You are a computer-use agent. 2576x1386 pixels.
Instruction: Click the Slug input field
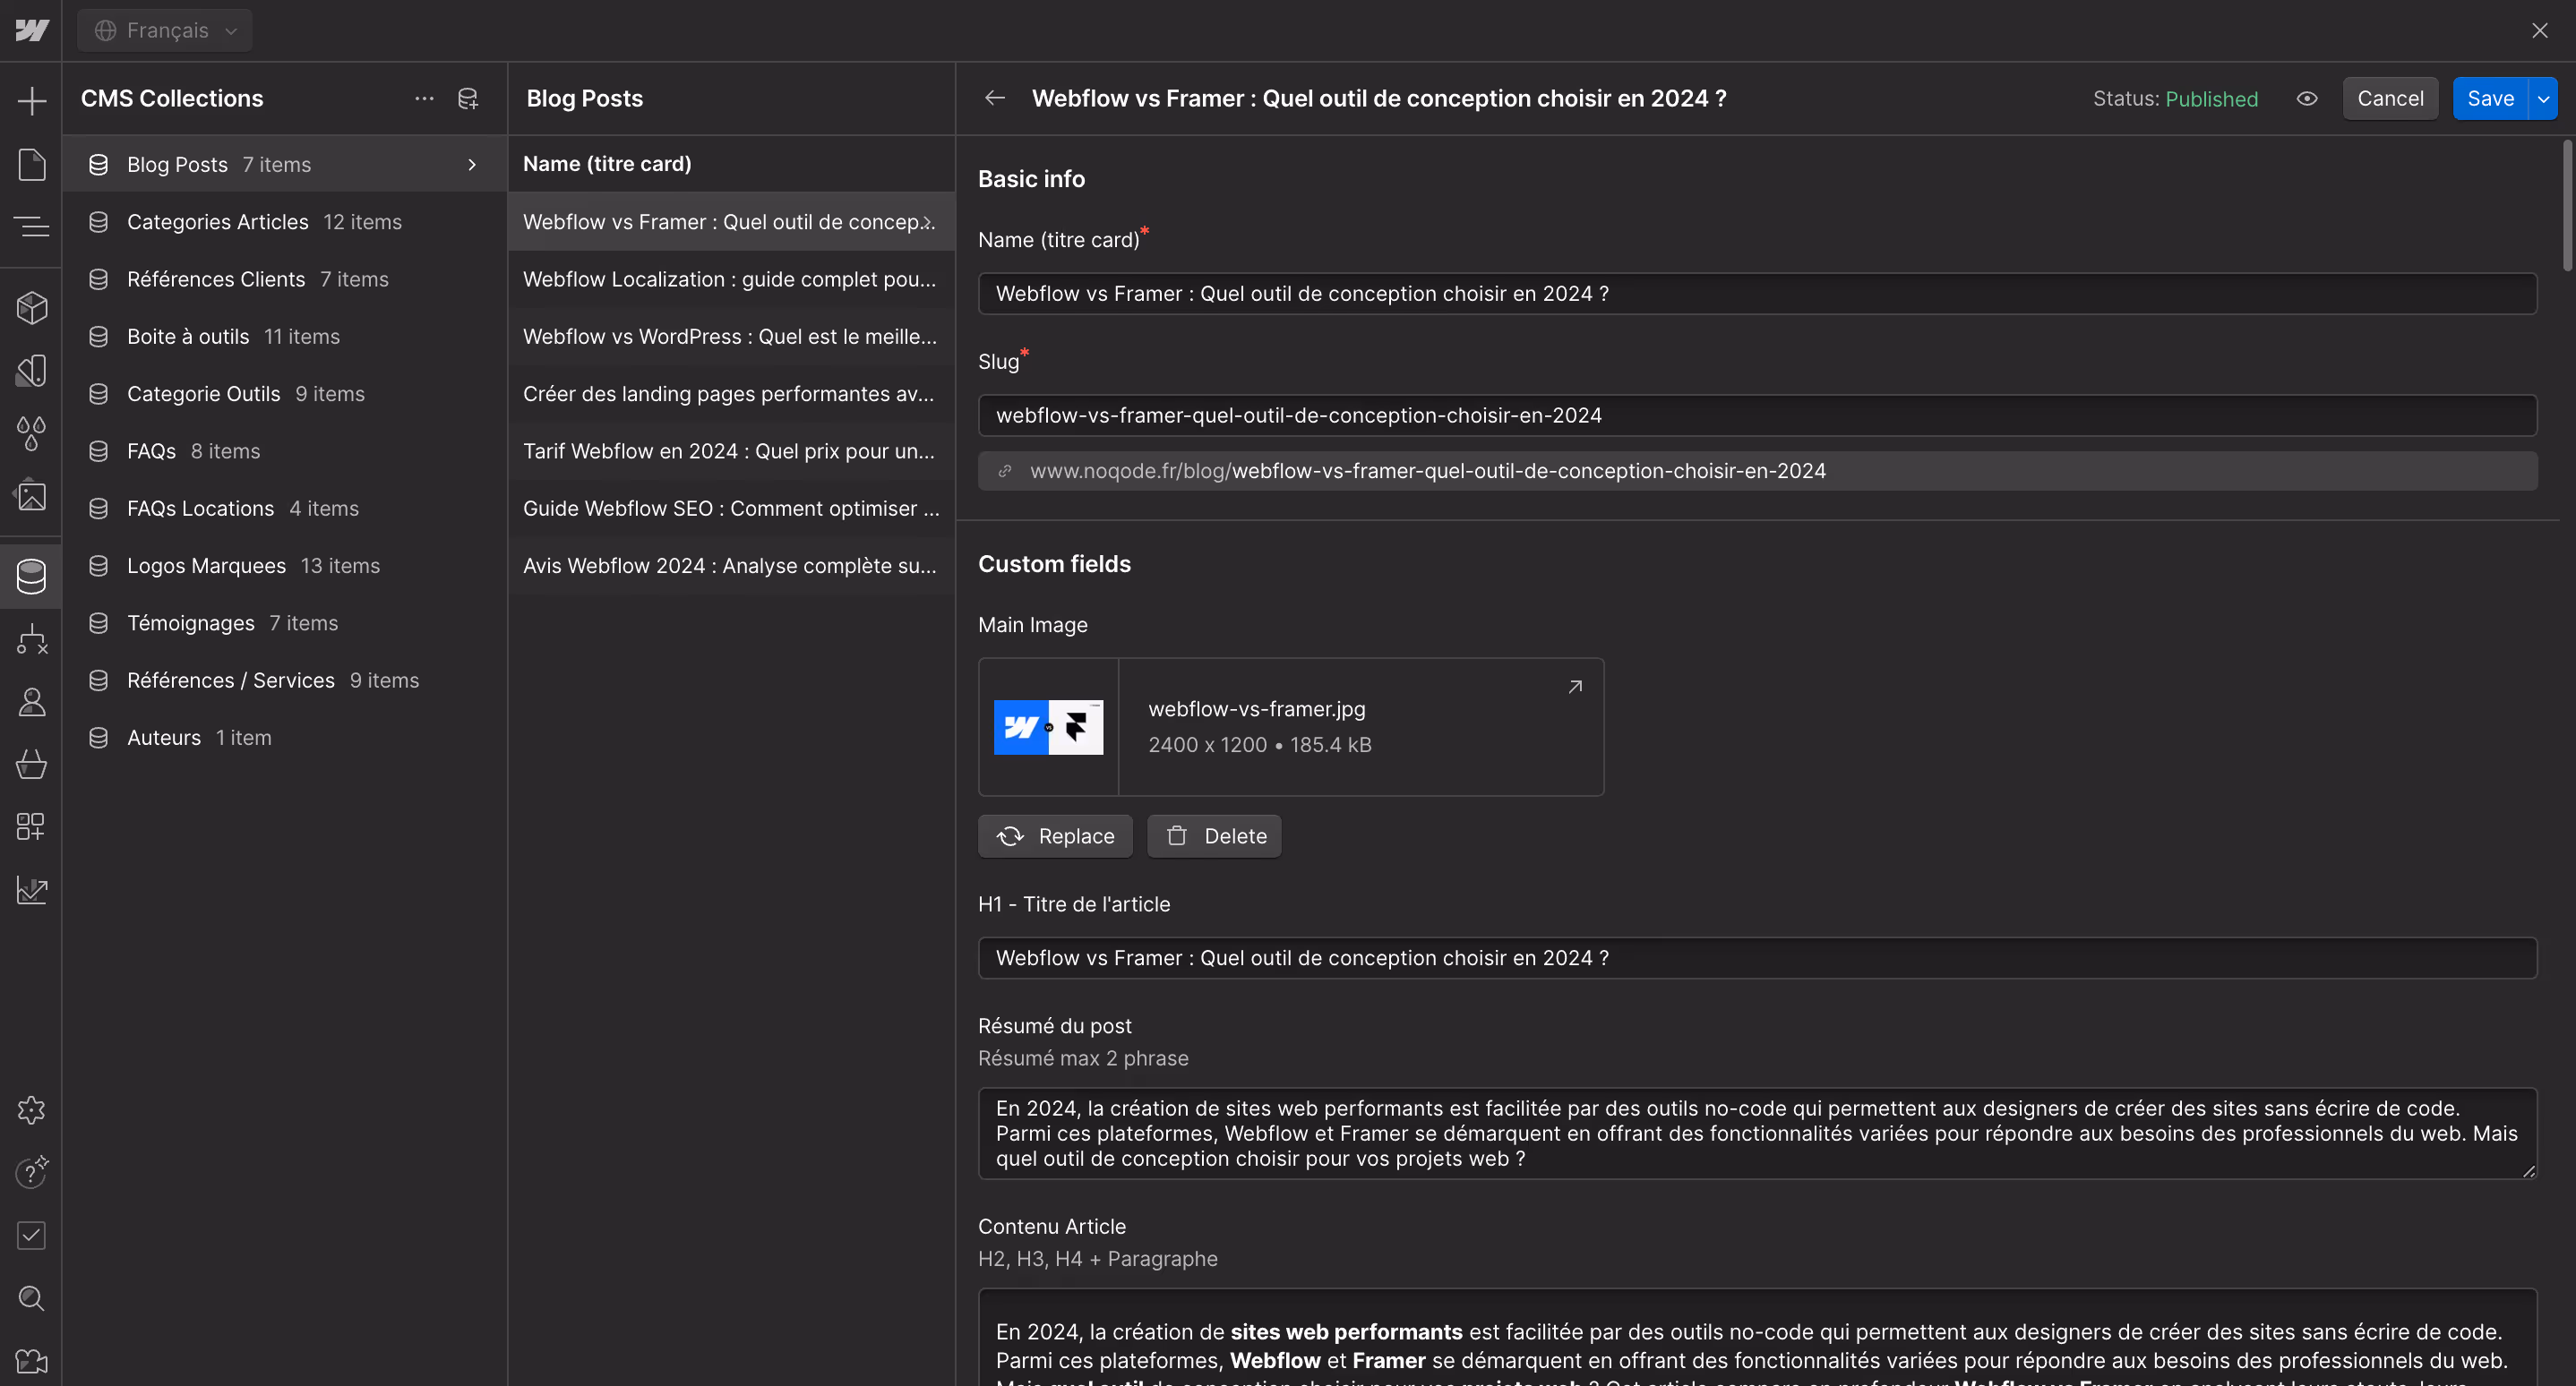click(x=1756, y=415)
